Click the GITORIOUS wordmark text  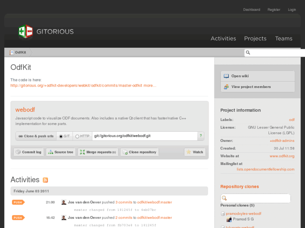pyautogui.click(x=55, y=32)
